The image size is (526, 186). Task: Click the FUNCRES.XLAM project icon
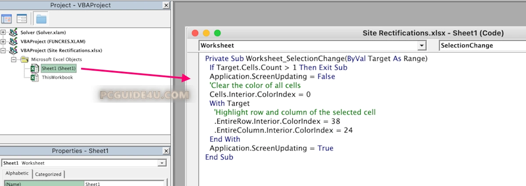click(14, 41)
